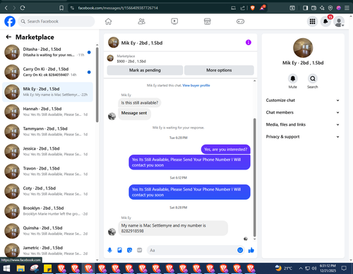This screenshot has height=274, width=353.
Task: Open the account profile avatar menu
Action: coord(339,22)
